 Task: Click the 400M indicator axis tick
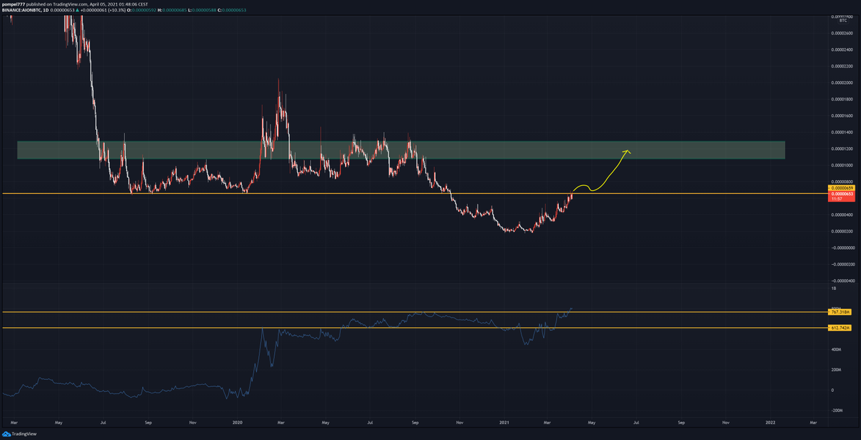[837, 350]
